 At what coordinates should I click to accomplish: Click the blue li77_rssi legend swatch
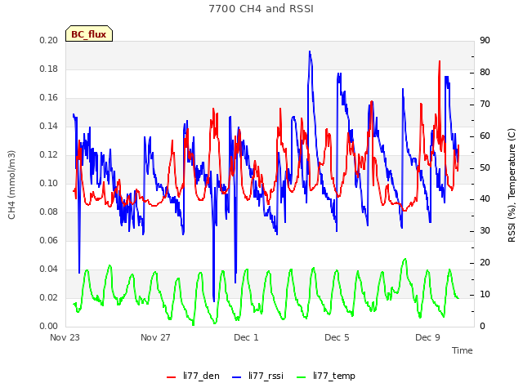click(x=236, y=377)
